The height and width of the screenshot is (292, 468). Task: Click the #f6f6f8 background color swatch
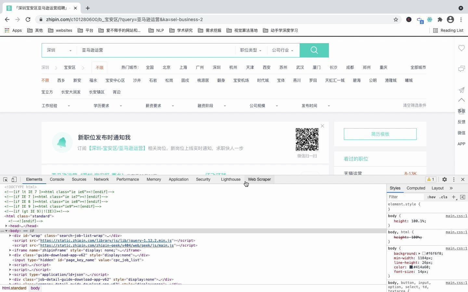[424, 254]
